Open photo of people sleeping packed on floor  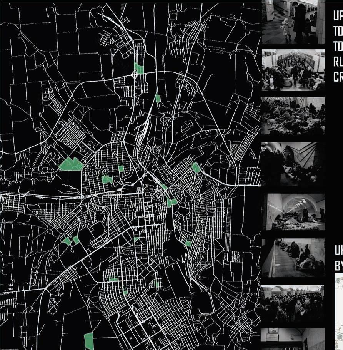(293, 116)
